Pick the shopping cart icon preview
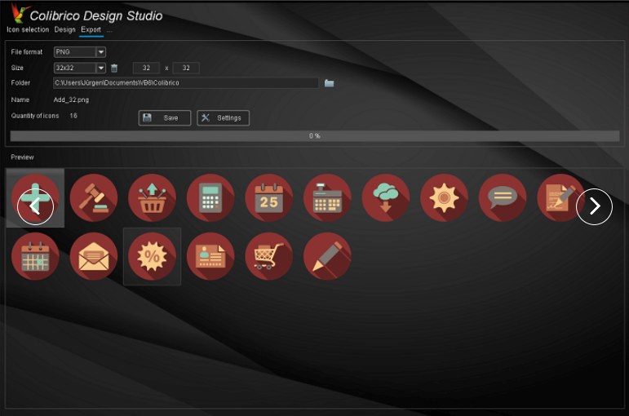 (x=269, y=256)
